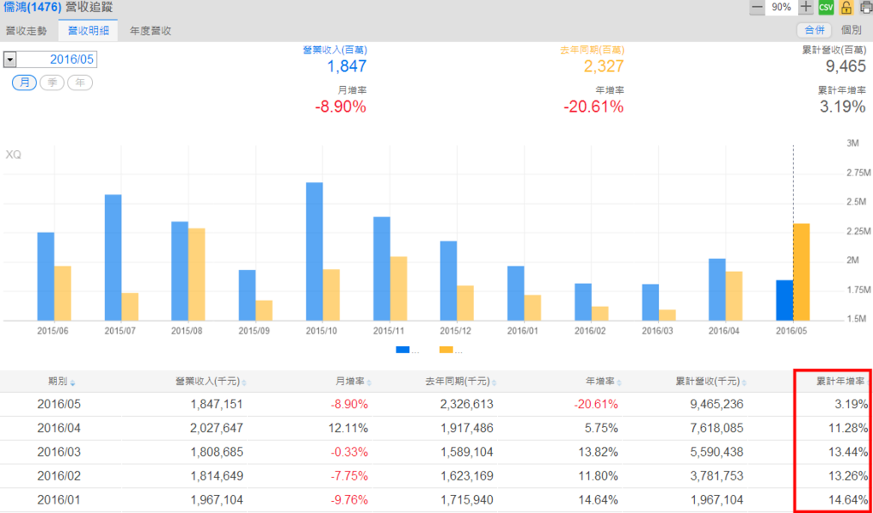This screenshot has width=873, height=513.
Task: Open the period dropdown arrow
Action: click(9, 60)
